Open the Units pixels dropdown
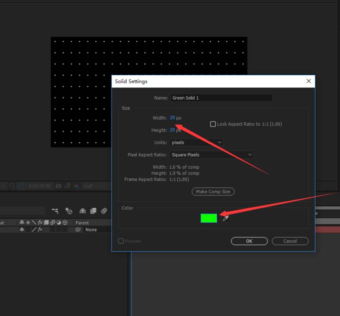This screenshot has width=340, height=316. [x=196, y=142]
